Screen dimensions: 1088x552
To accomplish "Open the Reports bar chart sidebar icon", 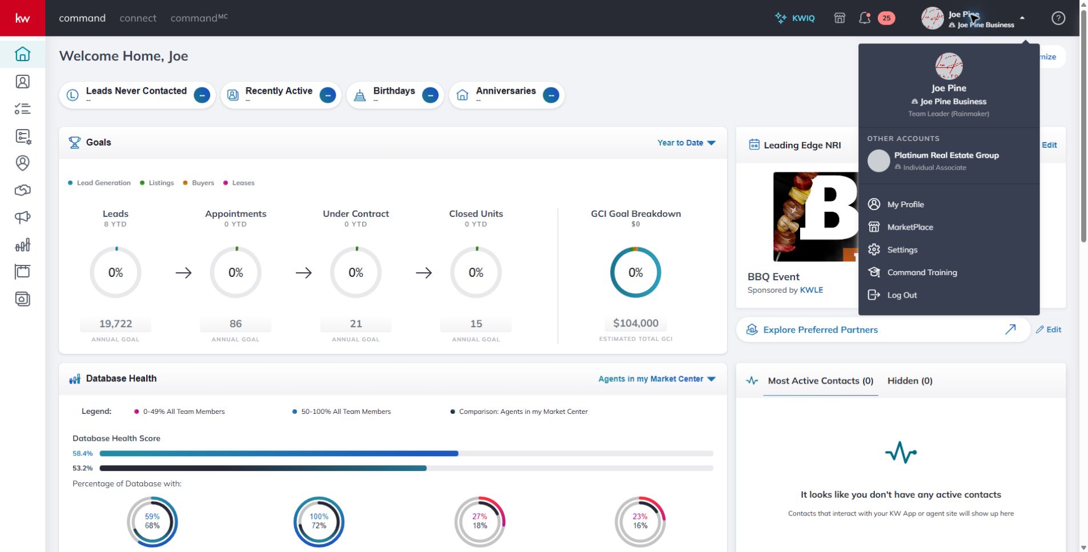I will [x=22, y=245].
